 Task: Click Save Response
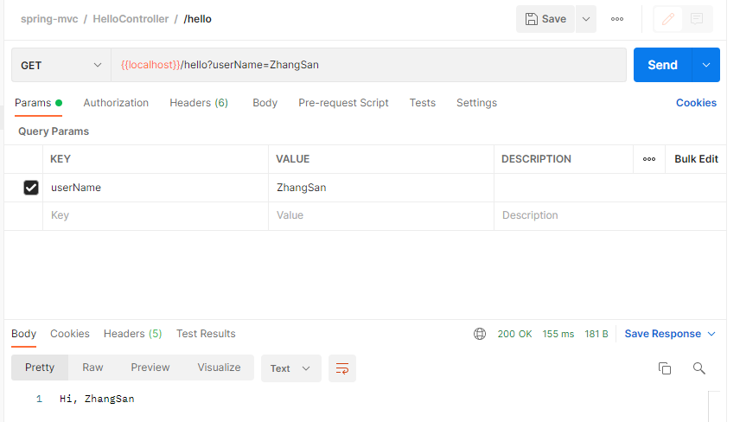(662, 334)
